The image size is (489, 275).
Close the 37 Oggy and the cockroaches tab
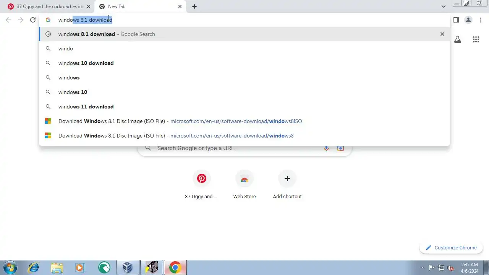pos(89,6)
